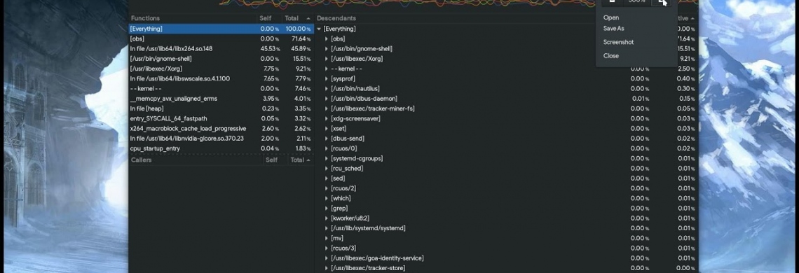Expand the [sysprof] descendants entry
This screenshot has width=799, height=273.
[x=327, y=79]
